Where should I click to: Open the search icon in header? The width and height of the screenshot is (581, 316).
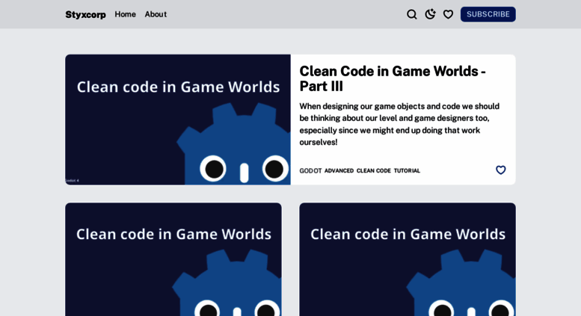tap(412, 14)
